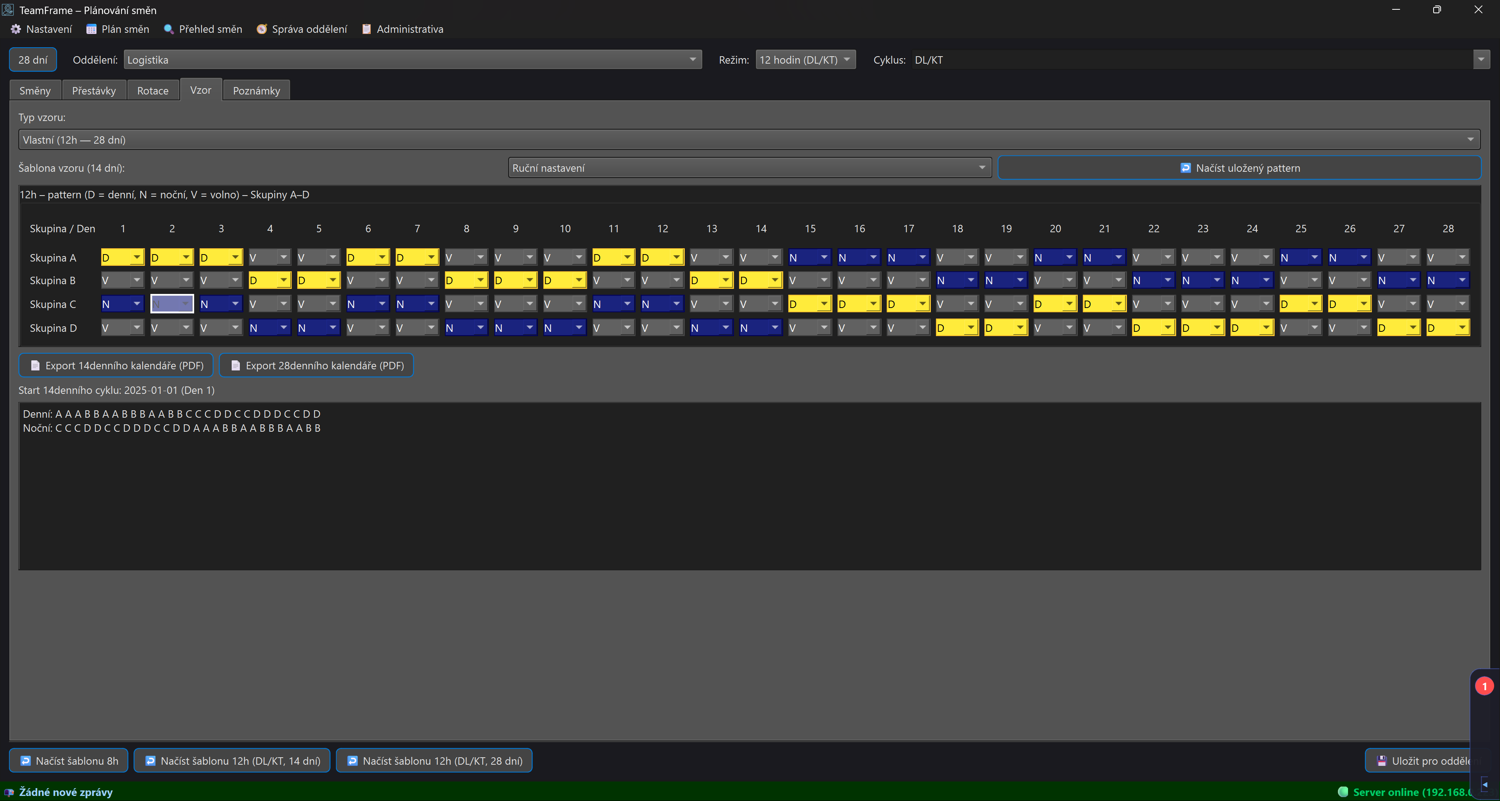Click the message icon in the status bar

[9, 792]
